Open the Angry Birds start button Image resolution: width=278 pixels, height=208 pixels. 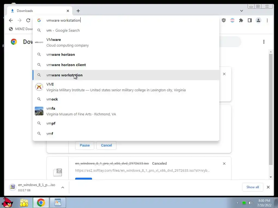[7, 203]
